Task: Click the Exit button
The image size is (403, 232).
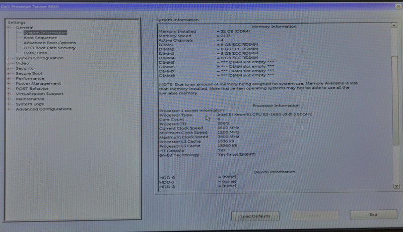Action: 373,214
